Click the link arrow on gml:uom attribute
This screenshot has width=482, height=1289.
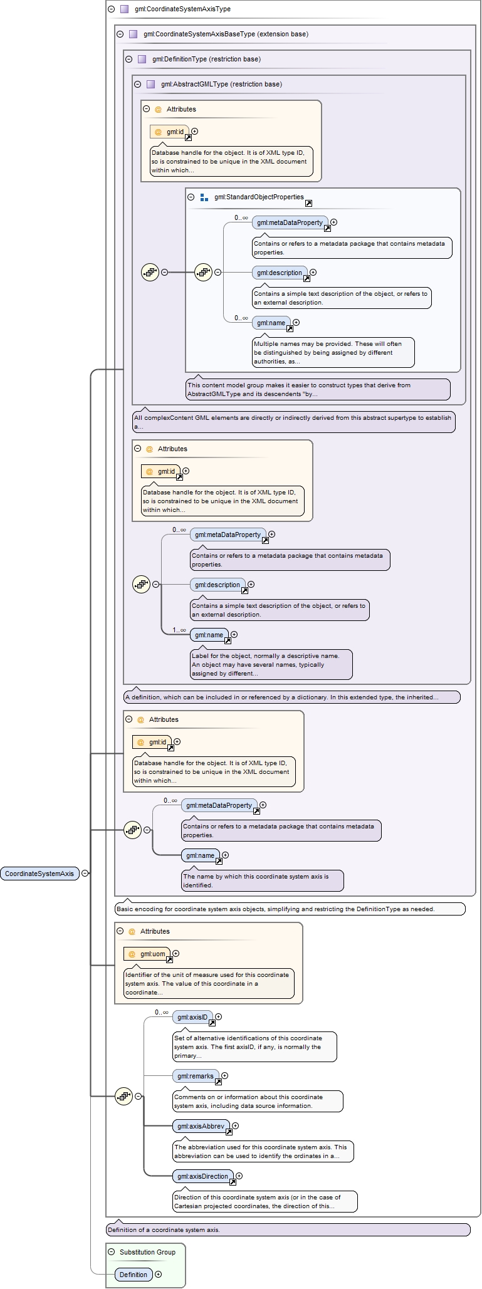click(x=169, y=959)
